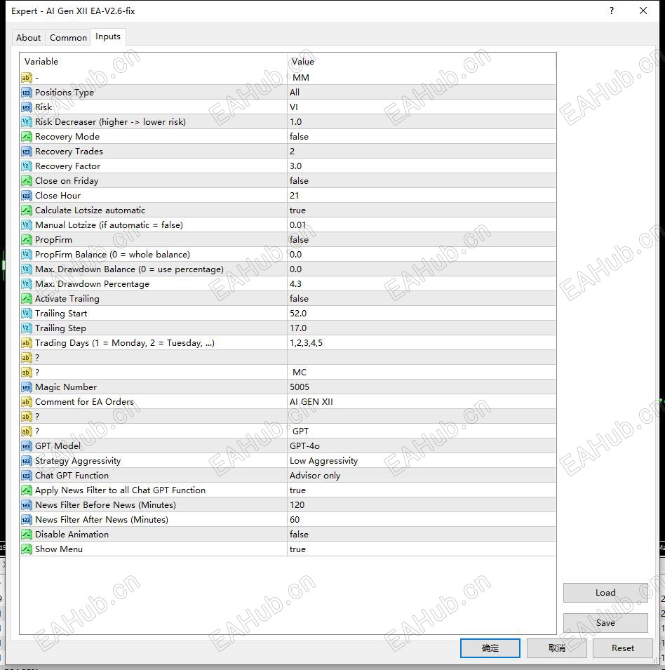Click the double-type icon beside Risk Decreaser

(27, 122)
